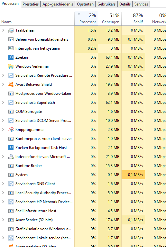Click the Indexeerfunctie van Microsoft icon
Screen dimensions: 166x247
click(x=11, y=157)
